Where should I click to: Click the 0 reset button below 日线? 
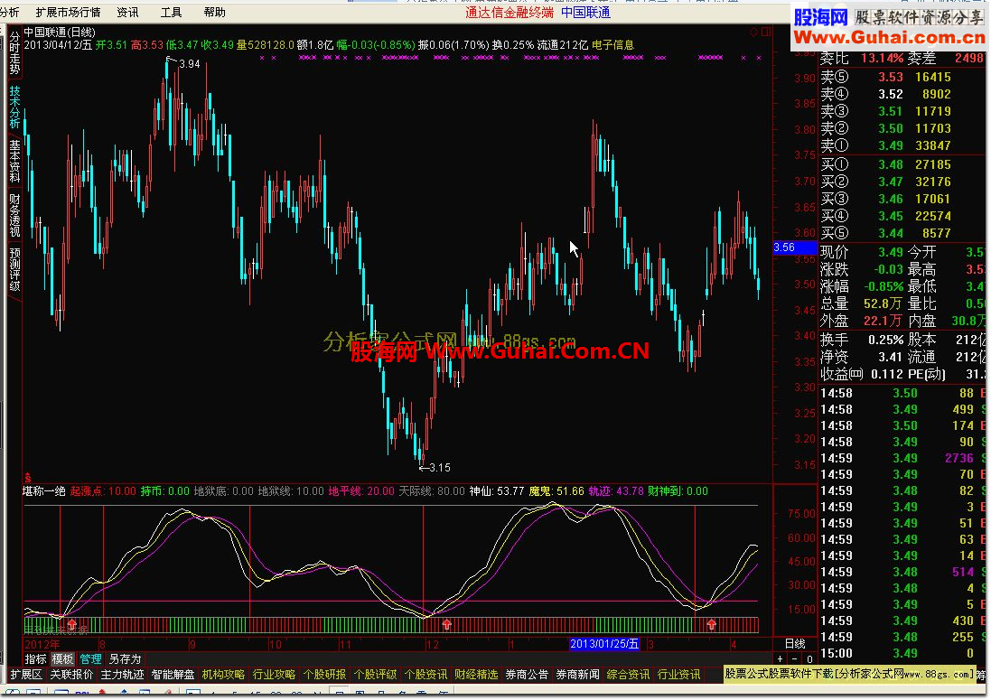tap(809, 659)
